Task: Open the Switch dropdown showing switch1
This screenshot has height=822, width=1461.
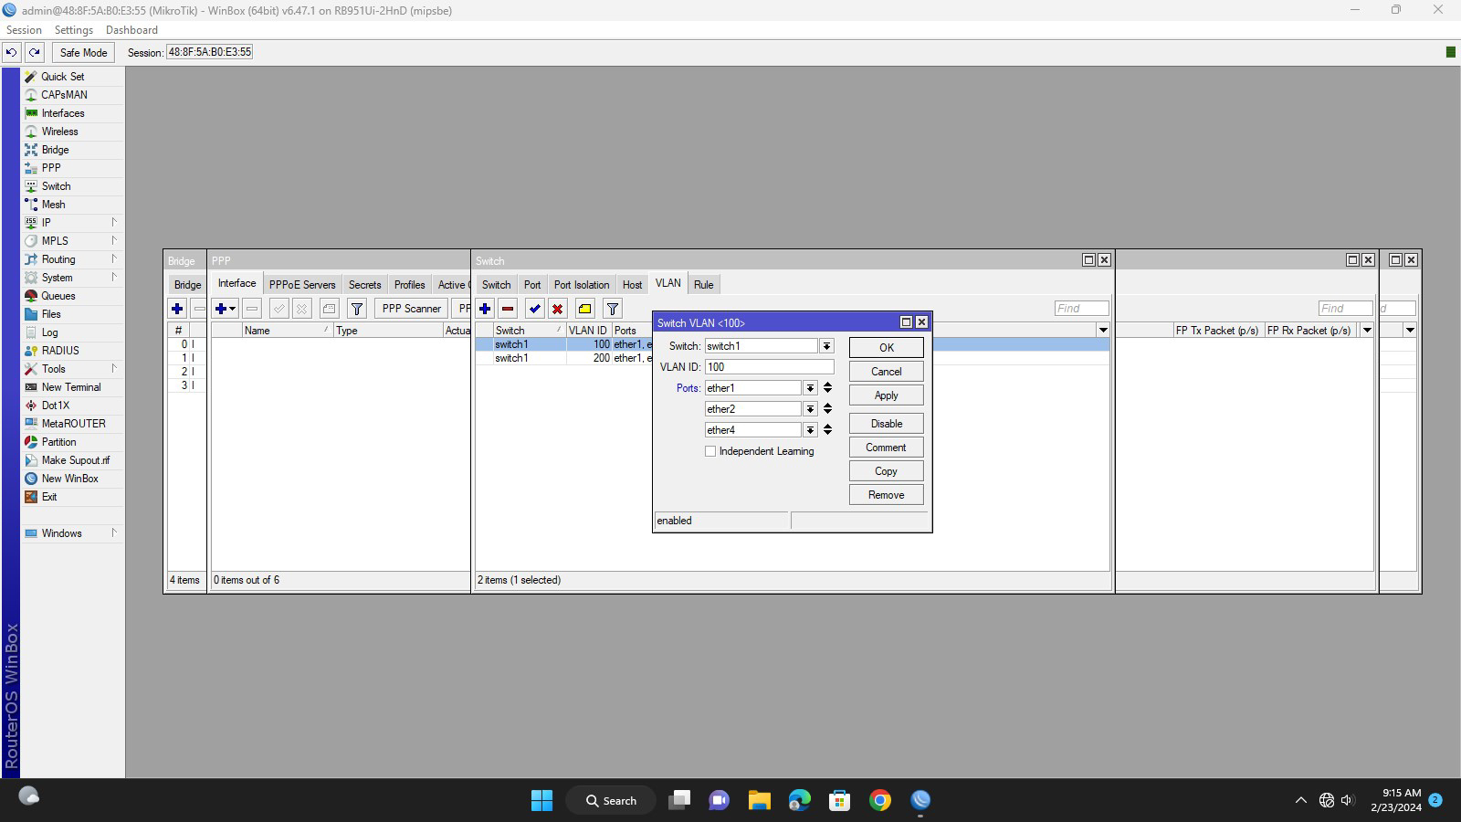Action: point(826,346)
